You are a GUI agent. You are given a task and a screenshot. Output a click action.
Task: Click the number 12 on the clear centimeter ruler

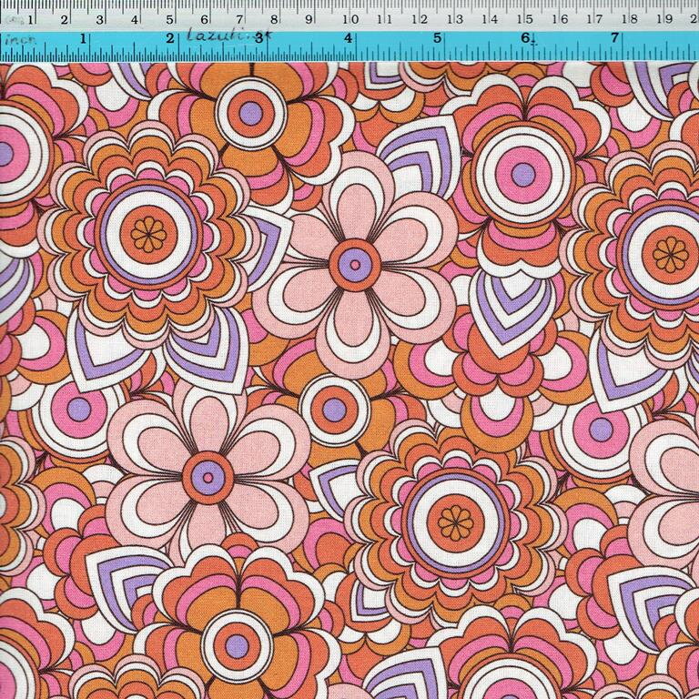click(x=420, y=19)
